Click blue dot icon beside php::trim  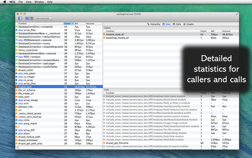(x=16, y=104)
